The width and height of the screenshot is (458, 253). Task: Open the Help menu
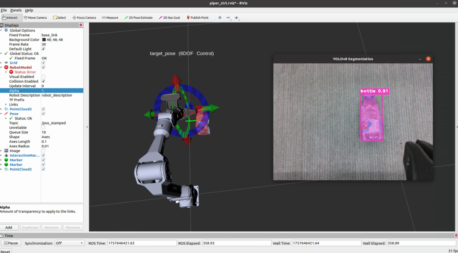coord(29,10)
